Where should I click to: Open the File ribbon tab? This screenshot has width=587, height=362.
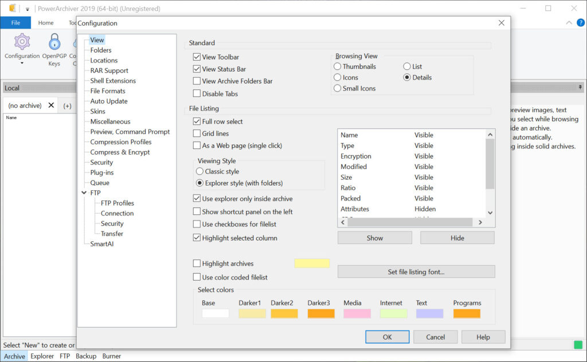pyautogui.click(x=15, y=23)
